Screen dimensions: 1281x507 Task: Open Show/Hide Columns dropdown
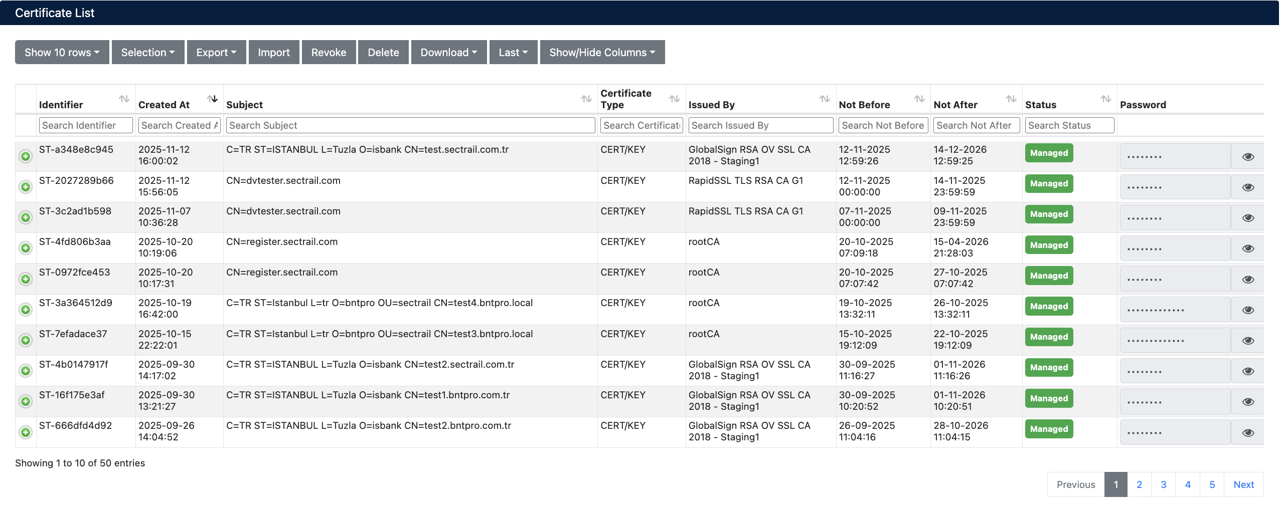click(602, 53)
